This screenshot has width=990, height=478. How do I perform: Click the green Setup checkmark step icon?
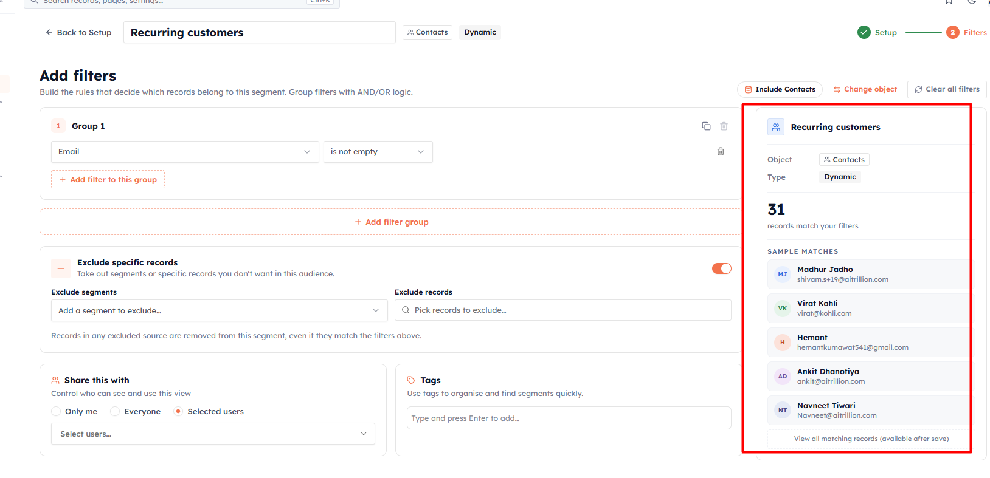864,32
